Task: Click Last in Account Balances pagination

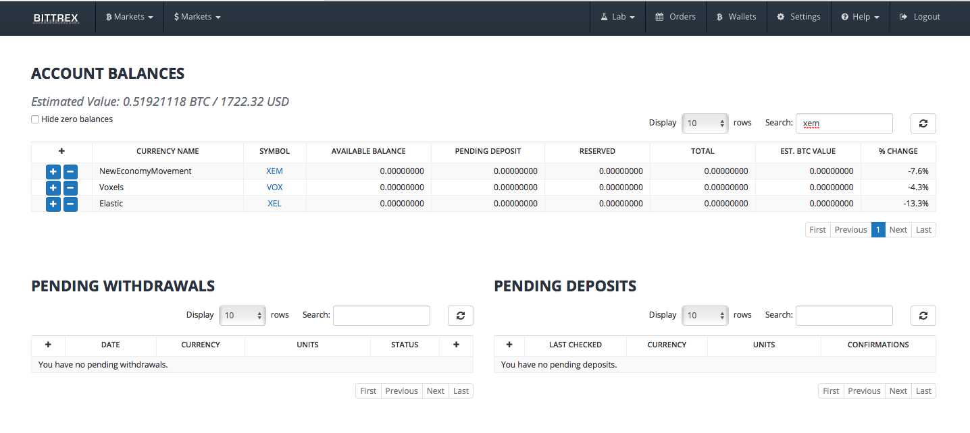Action: (x=923, y=230)
